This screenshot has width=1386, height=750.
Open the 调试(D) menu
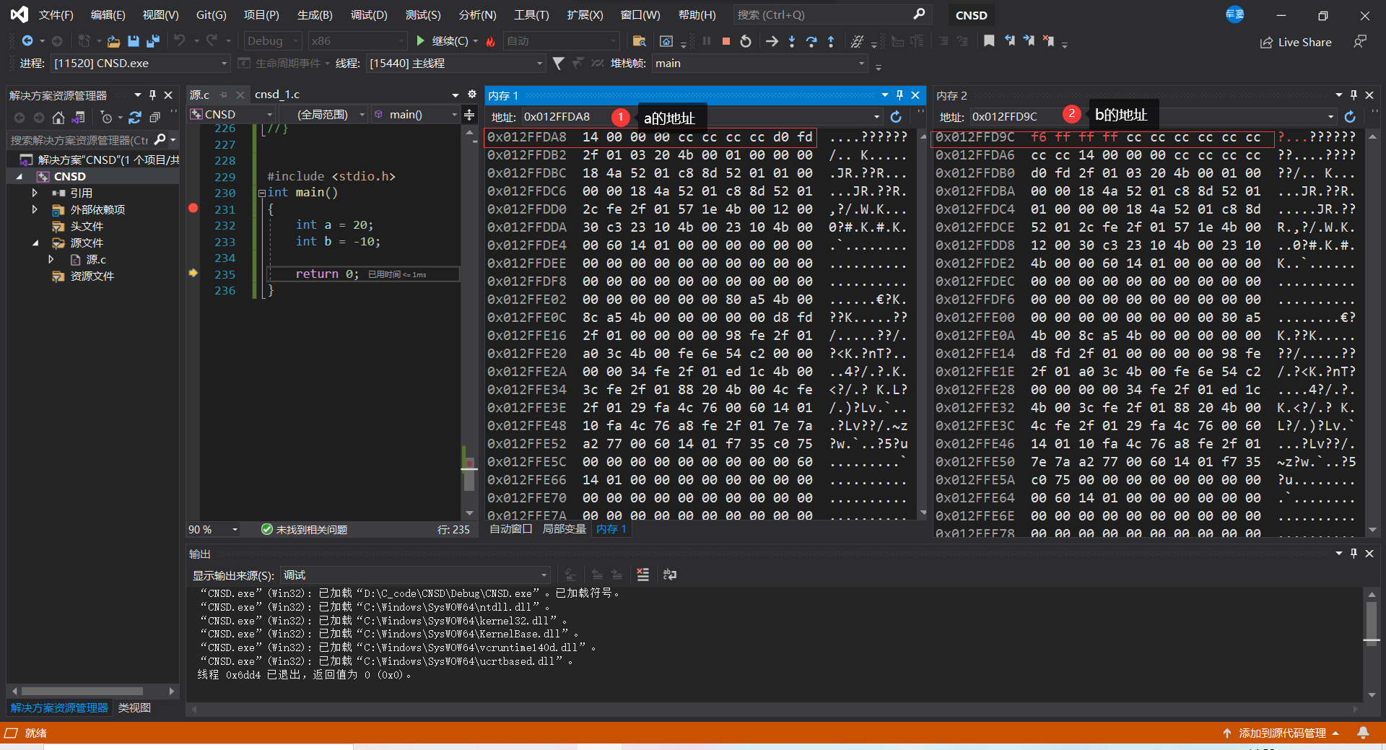point(369,15)
